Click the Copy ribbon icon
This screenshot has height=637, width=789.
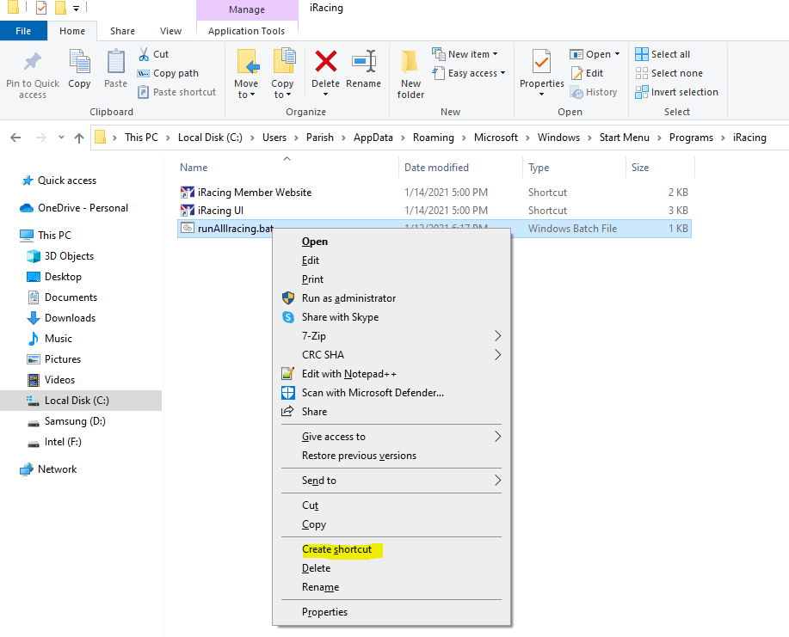click(79, 62)
